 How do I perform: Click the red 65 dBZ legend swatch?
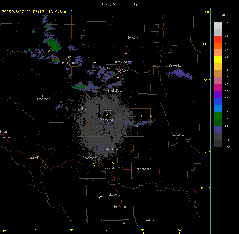(x=218, y=39)
